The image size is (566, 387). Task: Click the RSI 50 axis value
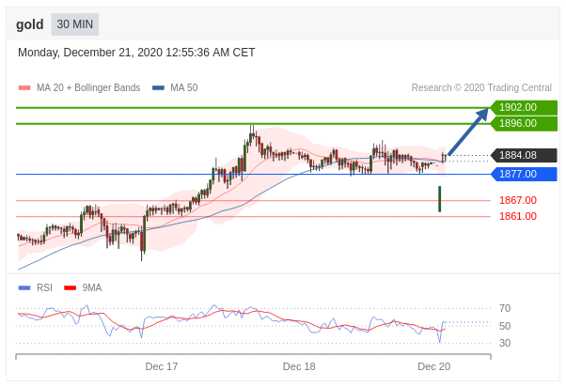(505, 326)
